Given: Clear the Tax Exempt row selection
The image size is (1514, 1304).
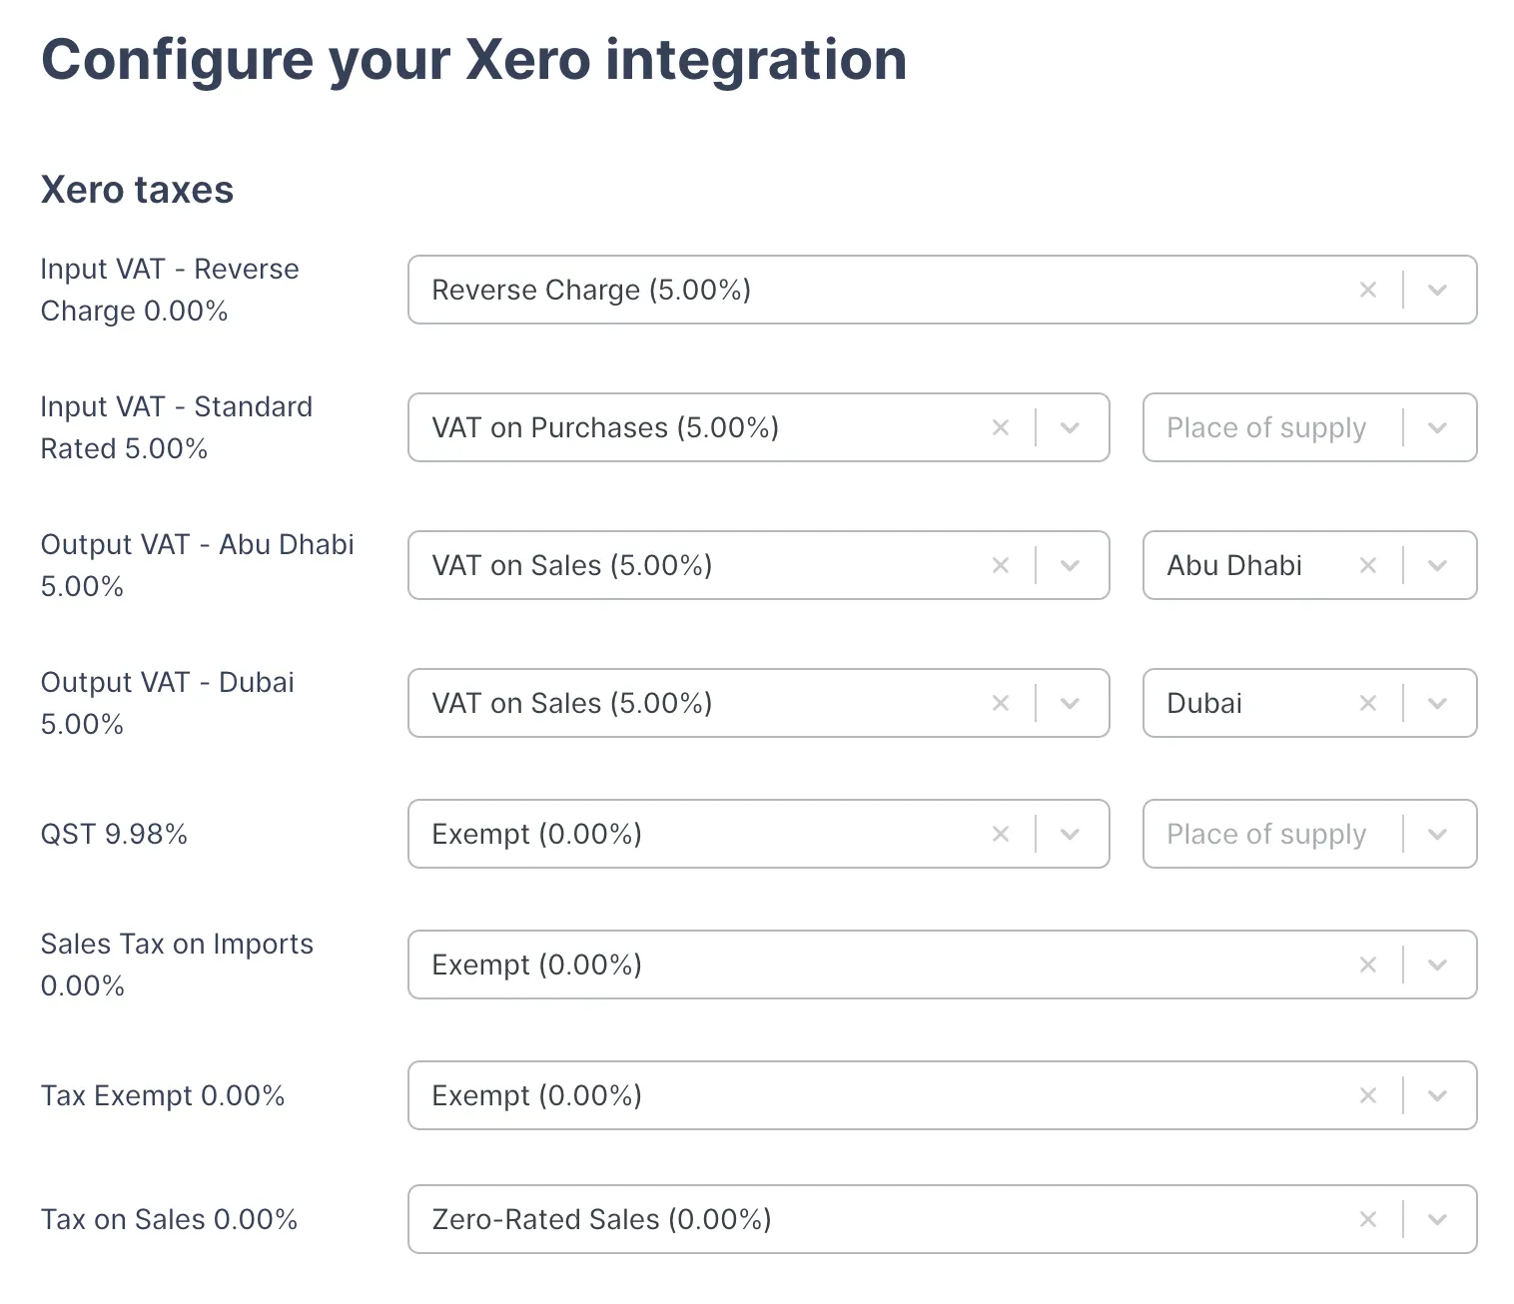Looking at the screenshot, I should [1368, 1095].
